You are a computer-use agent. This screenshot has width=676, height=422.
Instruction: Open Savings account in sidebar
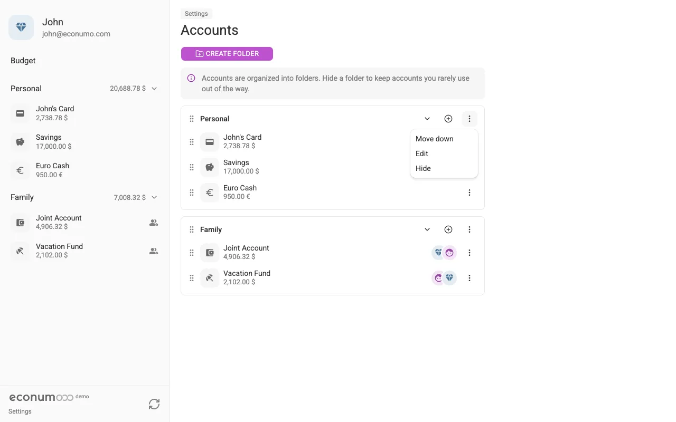point(84,142)
